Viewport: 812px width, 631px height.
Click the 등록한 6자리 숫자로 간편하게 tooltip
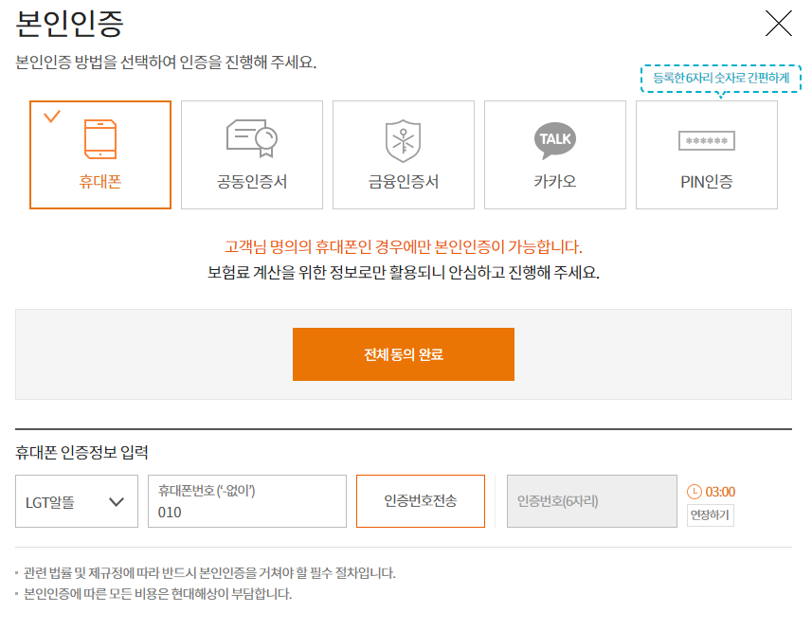(x=720, y=78)
